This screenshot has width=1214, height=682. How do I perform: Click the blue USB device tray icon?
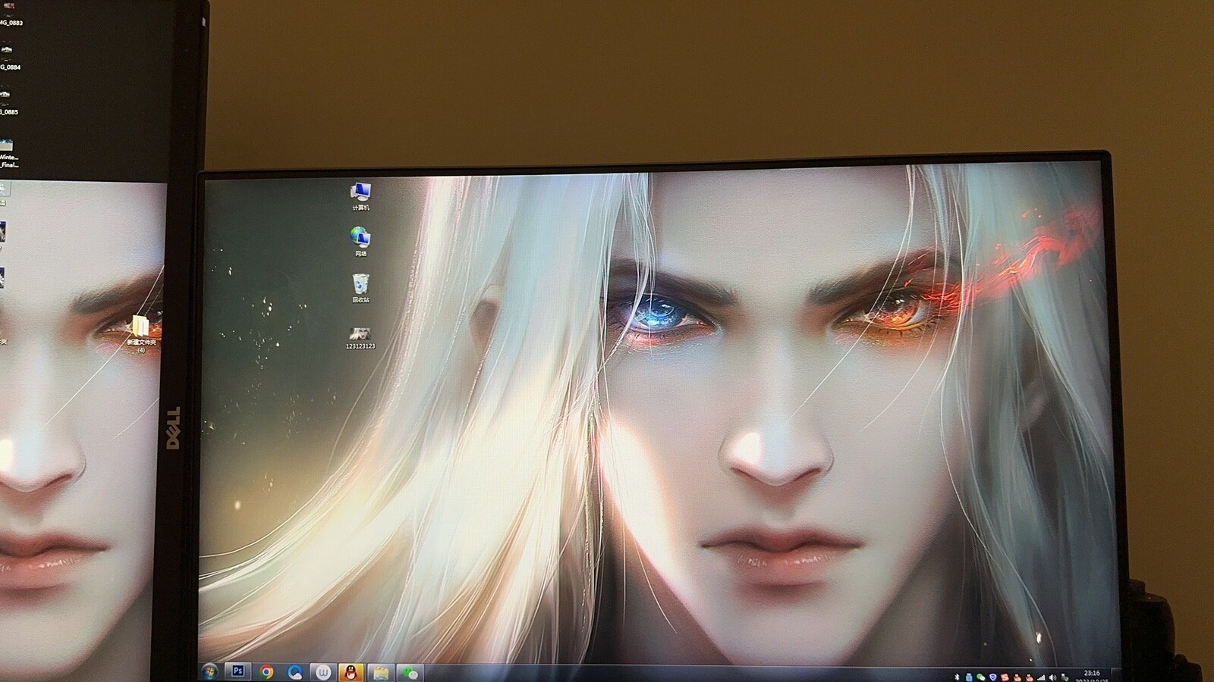click(x=969, y=677)
